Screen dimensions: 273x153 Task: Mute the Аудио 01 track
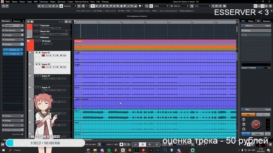[x=36, y=53]
